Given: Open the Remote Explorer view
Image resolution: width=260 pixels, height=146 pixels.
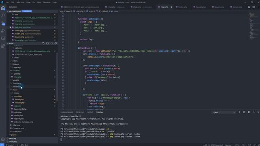Looking at the screenshot, I should tap(3, 39).
